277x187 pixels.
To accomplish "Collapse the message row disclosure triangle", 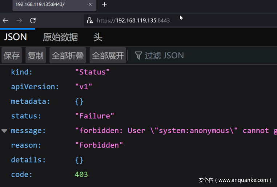I will click(4, 131).
